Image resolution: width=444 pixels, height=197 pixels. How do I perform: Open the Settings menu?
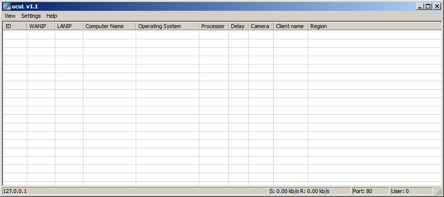click(x=31, y=16)
